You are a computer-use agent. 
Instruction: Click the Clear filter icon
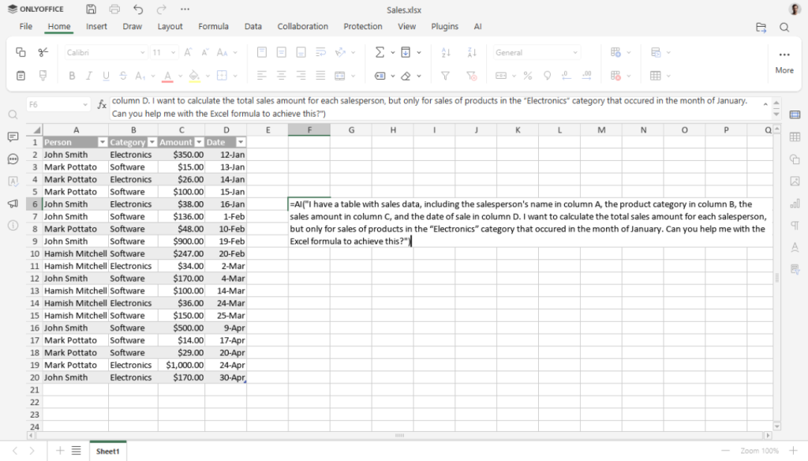pyautogui.click(x=473, y=74)
